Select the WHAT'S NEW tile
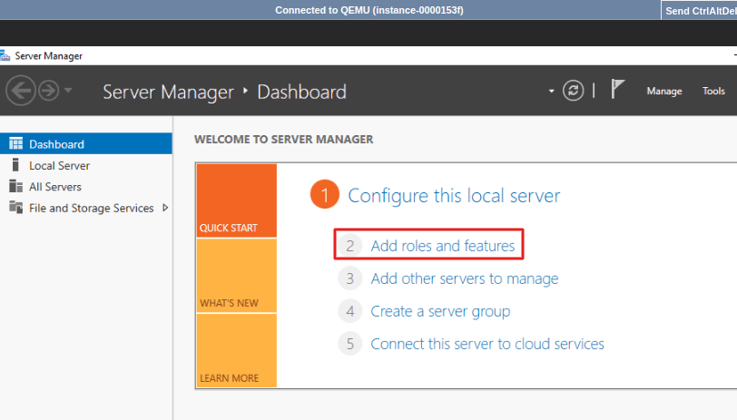737x420 pixels. click(236, 276)
